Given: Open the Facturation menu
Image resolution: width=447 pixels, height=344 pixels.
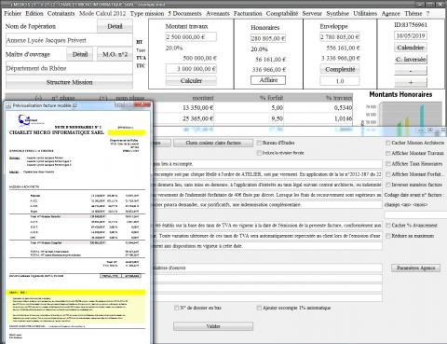Looking at the screenshot, I should pyautogui.click(x=248, y=14).
